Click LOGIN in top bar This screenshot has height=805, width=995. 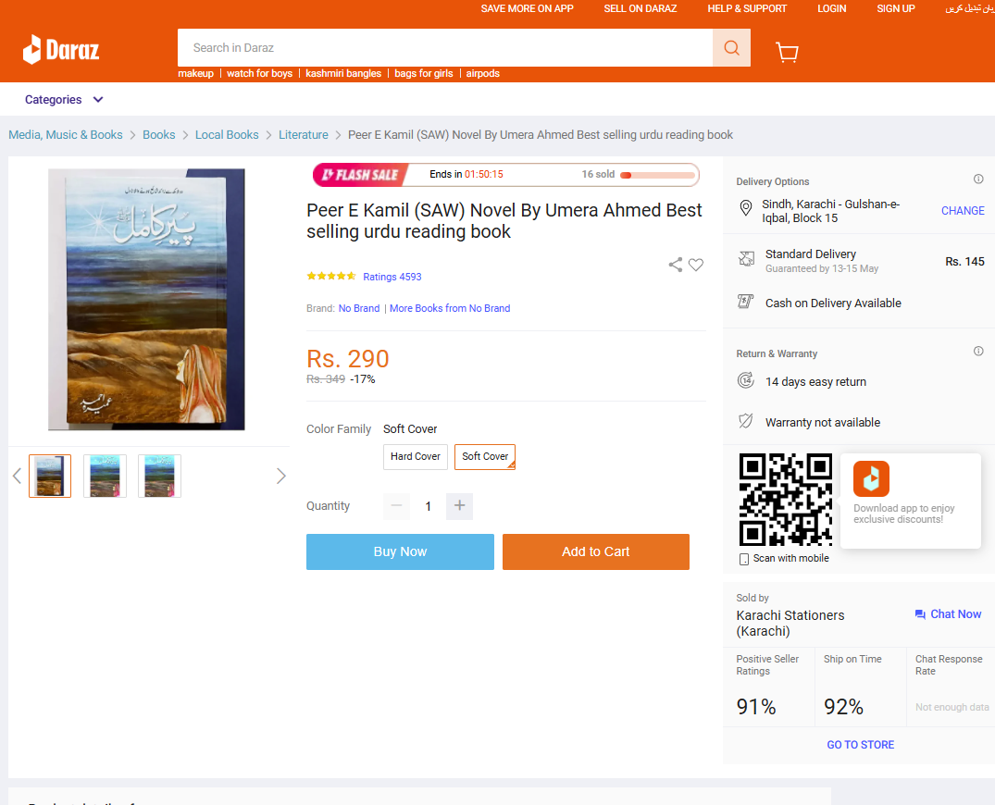[x=832, y=9]
